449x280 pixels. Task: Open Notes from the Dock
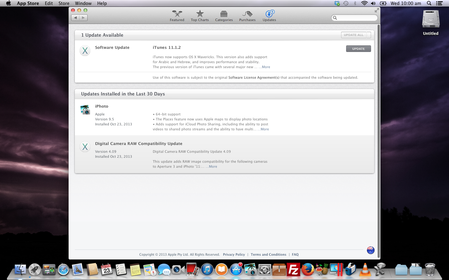coord(135,269)
